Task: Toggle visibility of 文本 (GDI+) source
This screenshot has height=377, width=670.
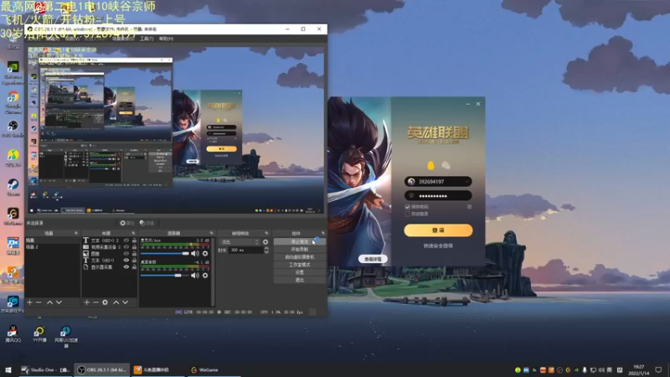Action: tap(126, 261)
